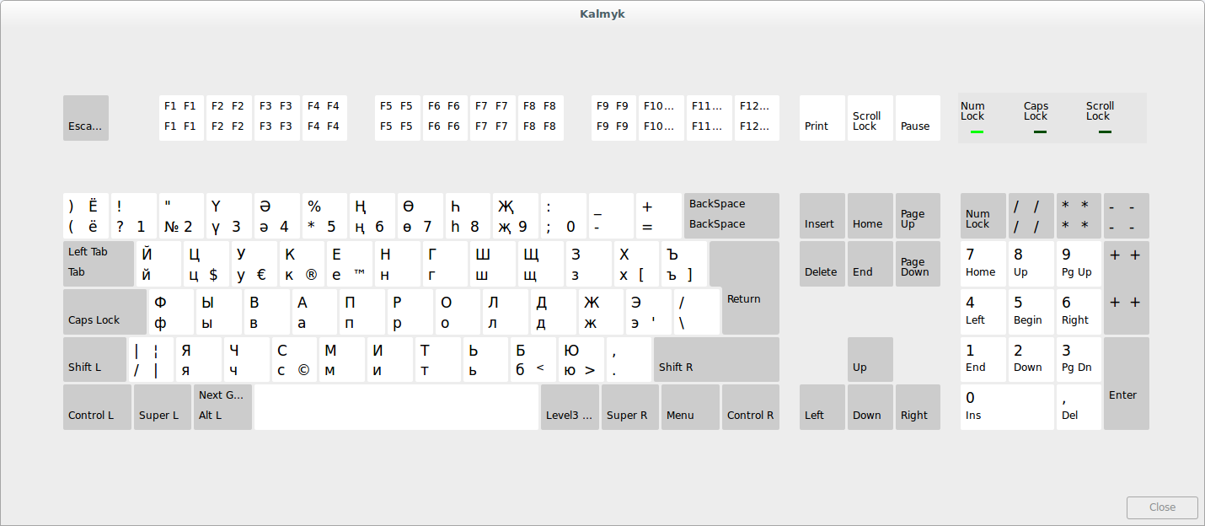Click the Ъ right bracket key
Screen dimensions: 1205x526
click(x=684, y=264)
